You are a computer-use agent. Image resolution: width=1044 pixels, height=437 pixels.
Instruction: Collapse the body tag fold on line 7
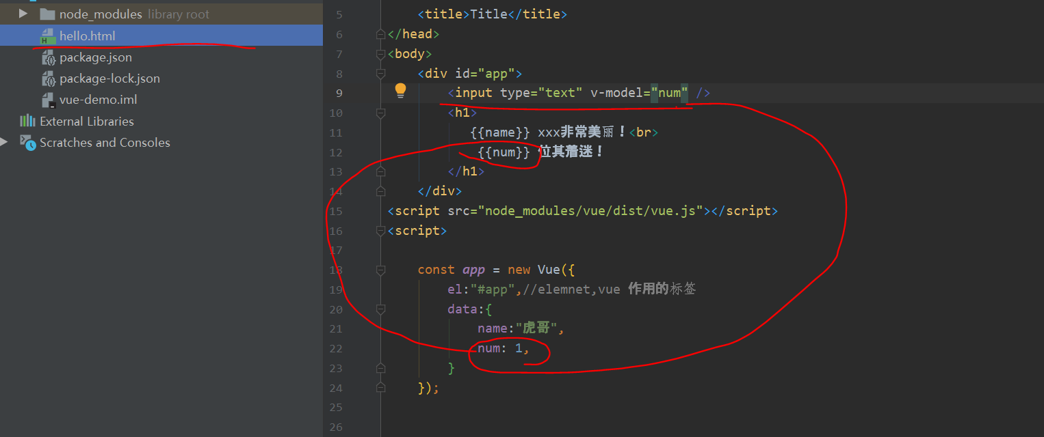381,54
